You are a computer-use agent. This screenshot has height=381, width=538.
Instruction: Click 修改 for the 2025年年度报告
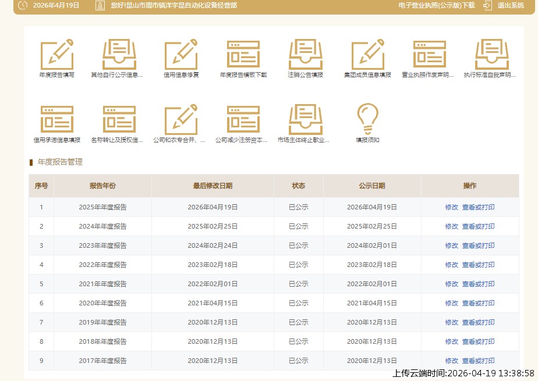452,207
